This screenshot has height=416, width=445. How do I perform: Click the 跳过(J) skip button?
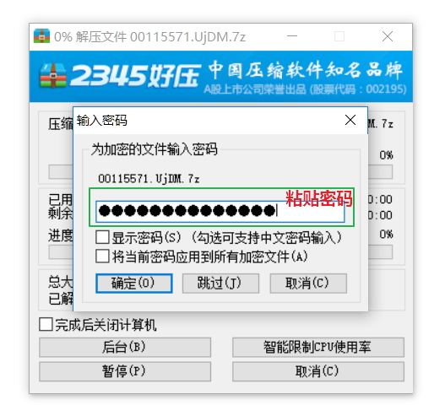(220, 283)
